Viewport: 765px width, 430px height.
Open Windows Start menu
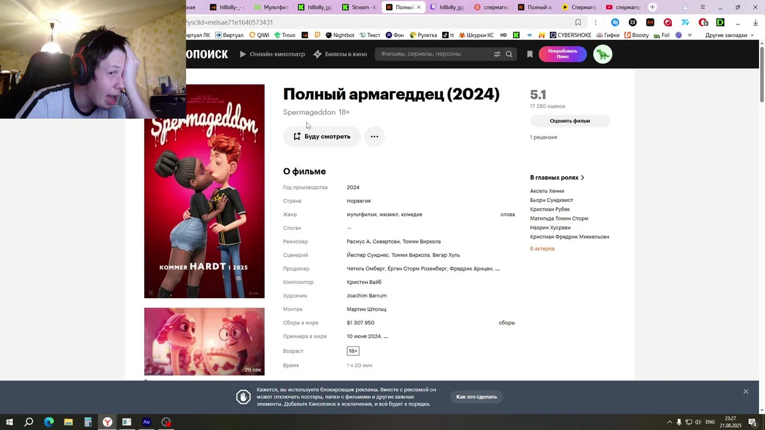point(10,422)
